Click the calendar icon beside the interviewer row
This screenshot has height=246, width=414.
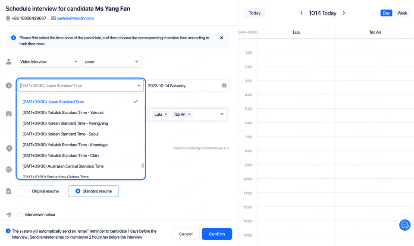coord(9,114)
